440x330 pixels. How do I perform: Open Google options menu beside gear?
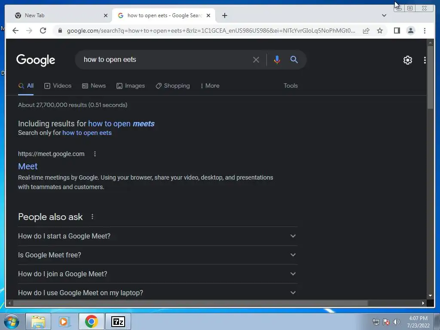(425, 60)
